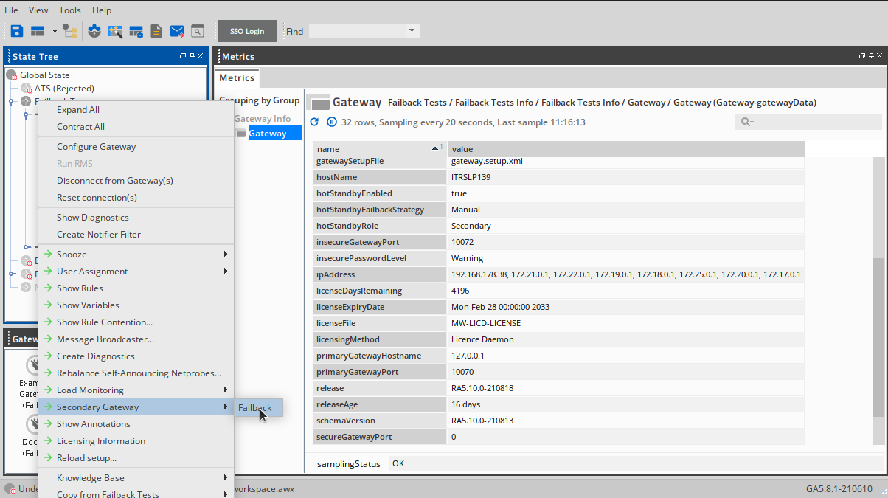
Task: Pin the State Tree panel
Action: tap(192, 56)
